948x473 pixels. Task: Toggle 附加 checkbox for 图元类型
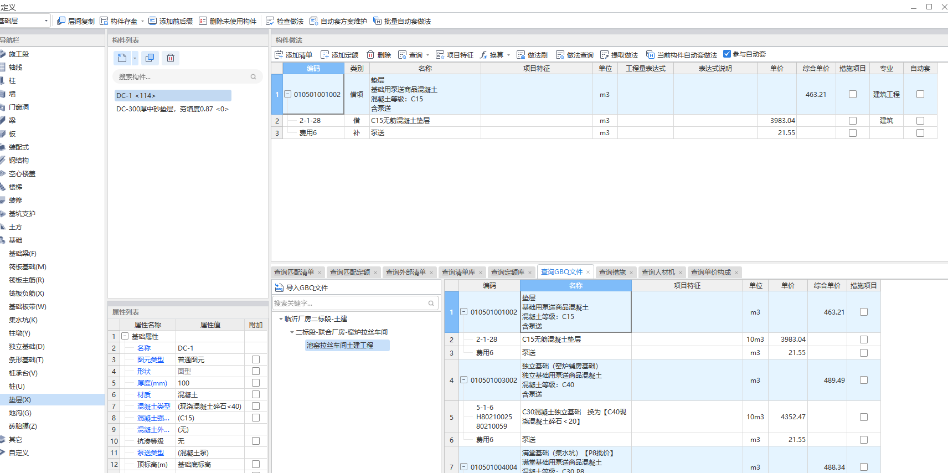[x=256, y=359]
